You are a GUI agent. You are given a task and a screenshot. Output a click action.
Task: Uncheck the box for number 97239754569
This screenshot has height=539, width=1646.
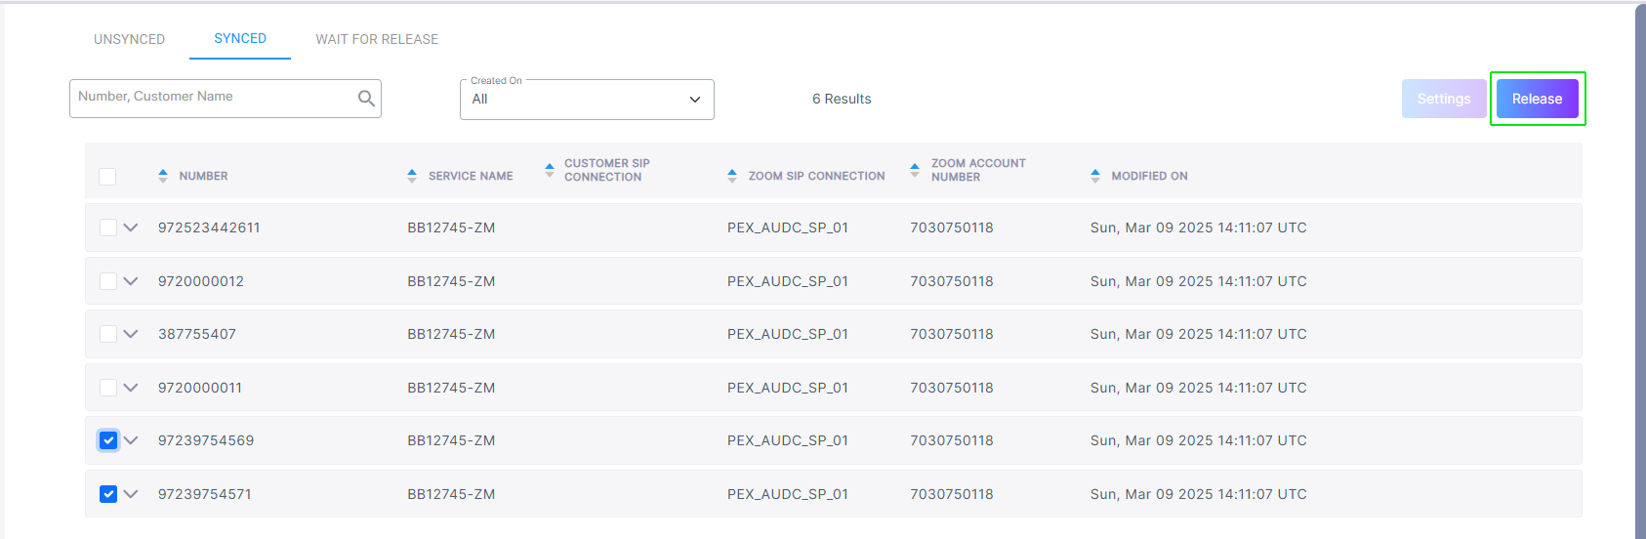tap(108, 440)
